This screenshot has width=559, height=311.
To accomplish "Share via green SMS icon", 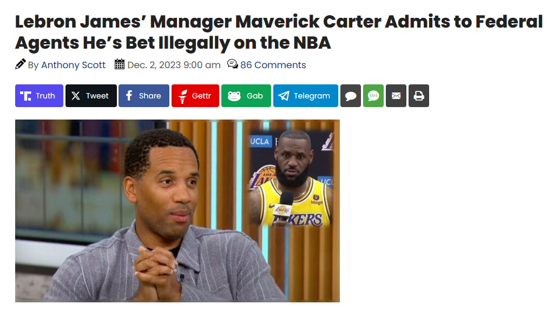I will click(373, 96).
